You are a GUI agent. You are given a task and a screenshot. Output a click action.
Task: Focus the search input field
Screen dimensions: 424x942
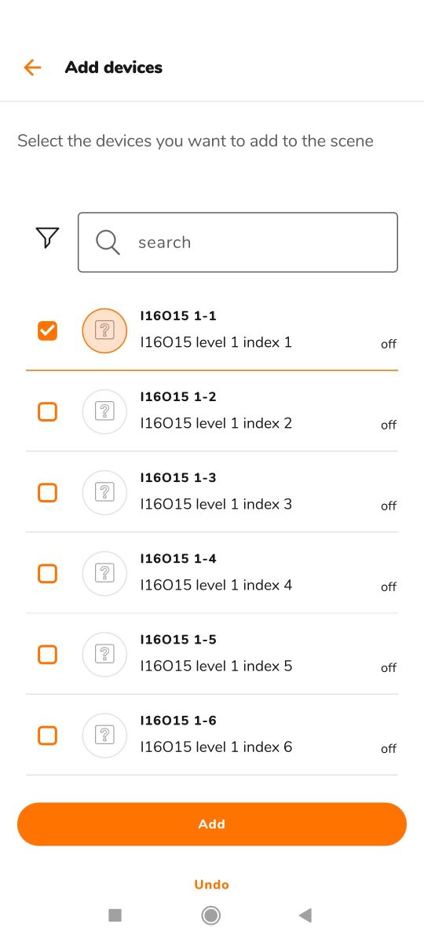tap(238, 243)
